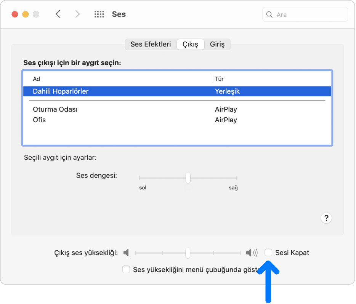Click the Ses dengesi balance slider knob
The height and width of the screenshot is (304, 356).
(x=188, y=178)
